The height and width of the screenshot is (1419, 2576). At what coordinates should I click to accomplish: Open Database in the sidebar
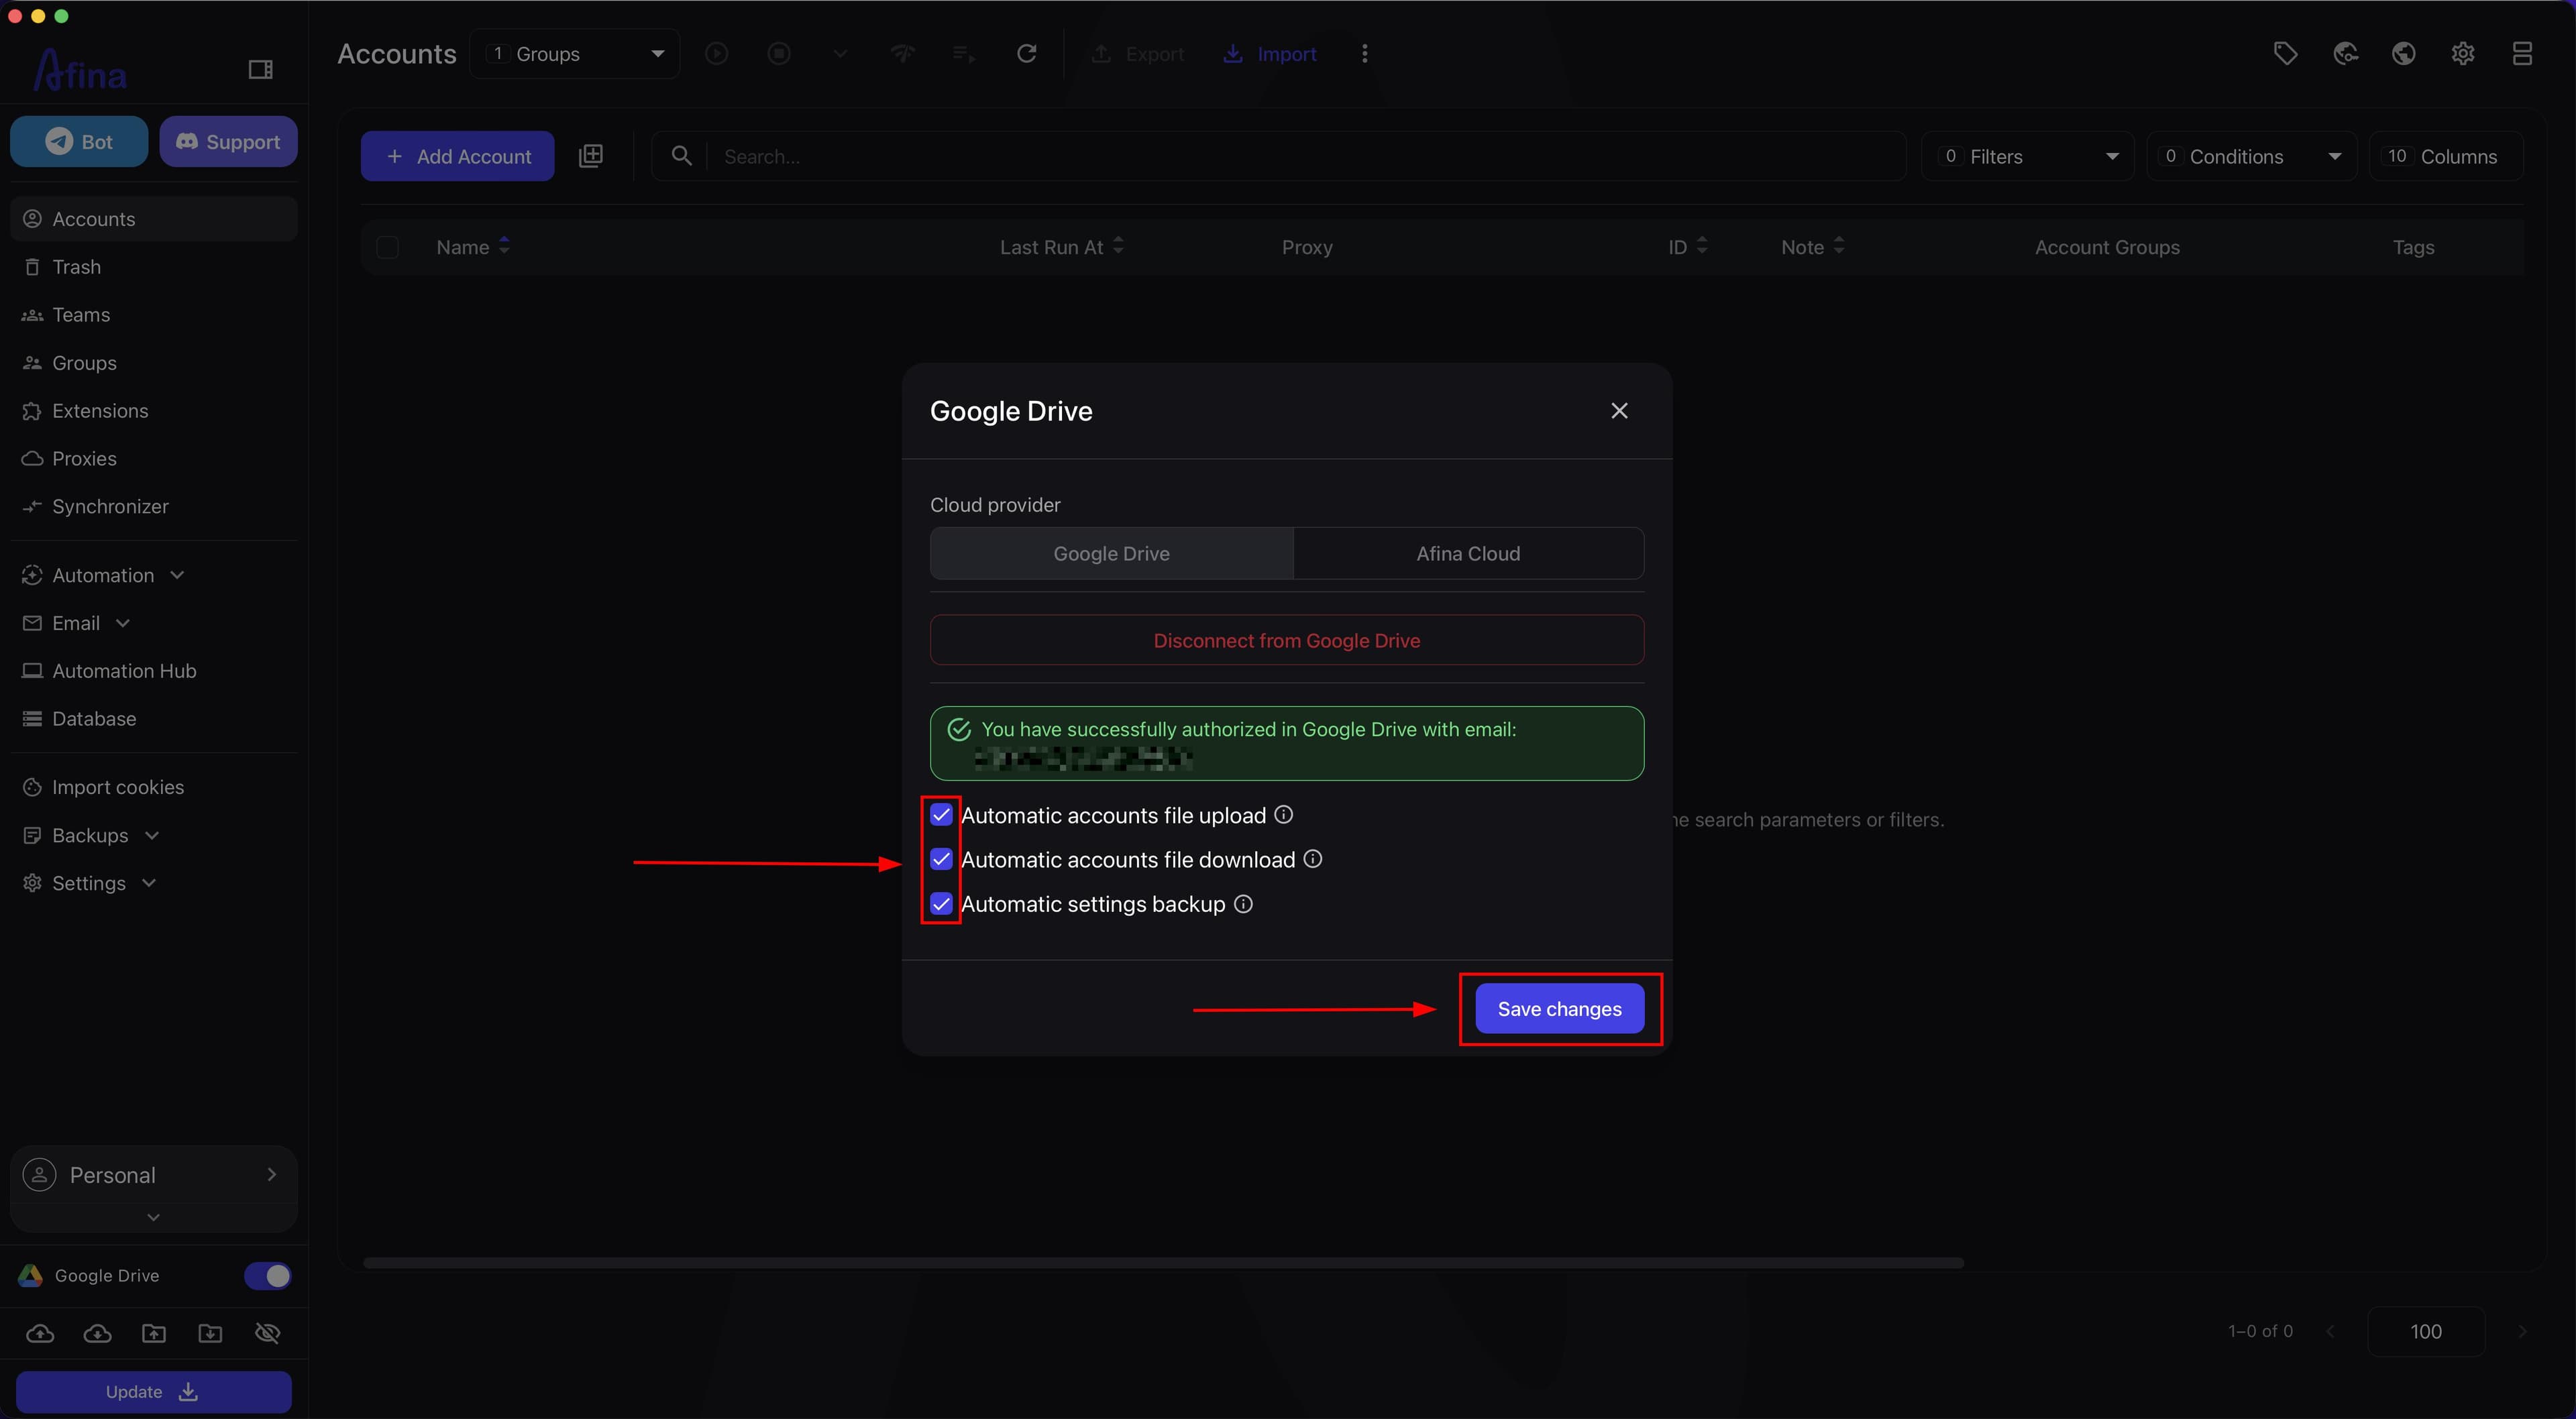click(x=154, y=719)
